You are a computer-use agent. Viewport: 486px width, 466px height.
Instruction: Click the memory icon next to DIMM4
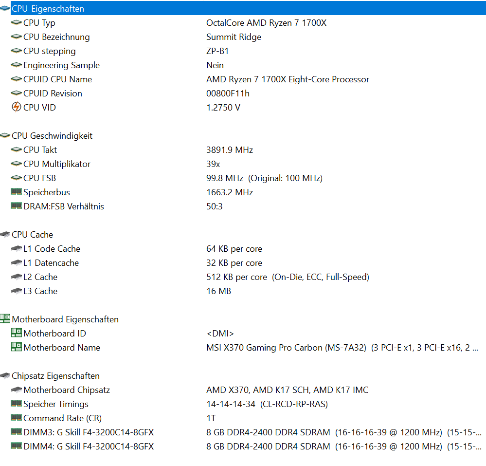click(x=16, y=446)
